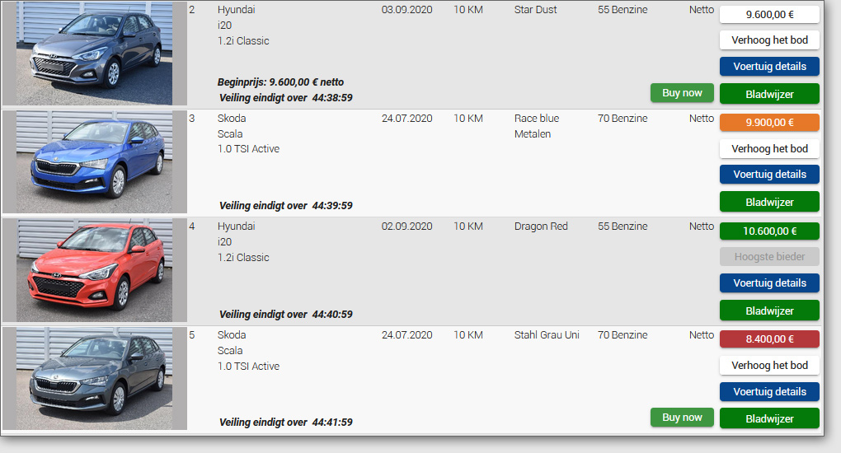The width and height of the screenshot is (841, 453).
Task: Click the red 8.400,00 € price
Action: pos(769,339)
